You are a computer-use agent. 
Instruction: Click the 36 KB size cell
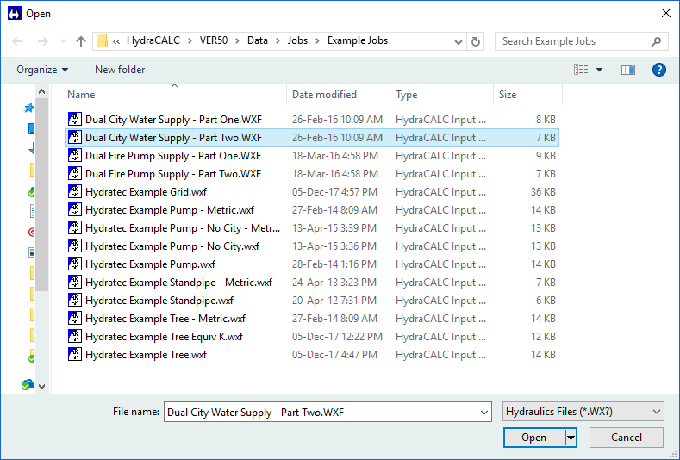(543, 192)
